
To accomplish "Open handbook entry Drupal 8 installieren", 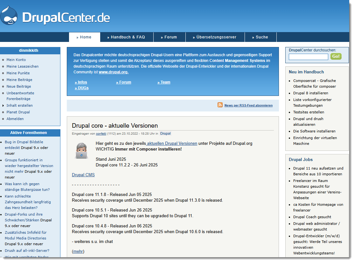I will click(x=311, y=93).
